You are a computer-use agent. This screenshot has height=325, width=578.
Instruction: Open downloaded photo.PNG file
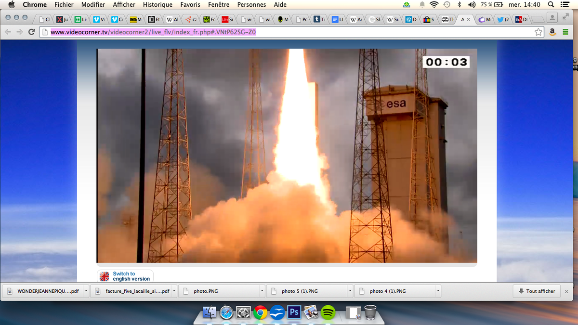tap(220, 291)
